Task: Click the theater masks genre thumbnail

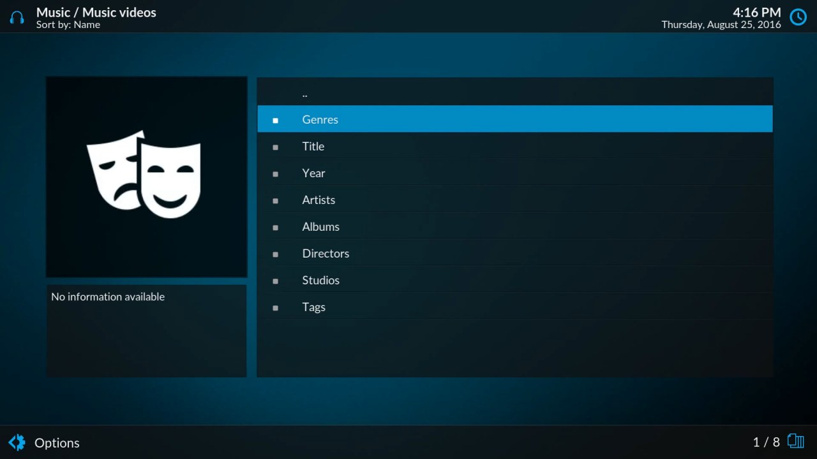Action: tap(146, 177)
